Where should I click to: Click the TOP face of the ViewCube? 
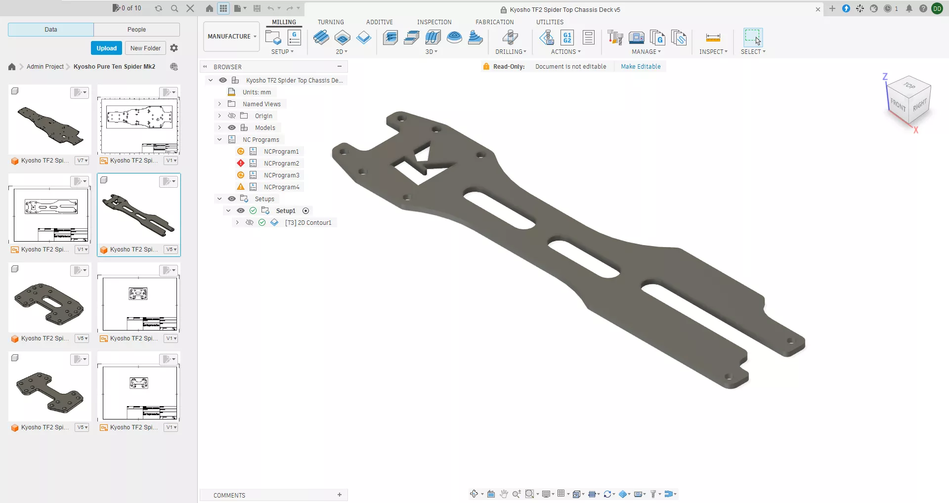pos(909,85)
